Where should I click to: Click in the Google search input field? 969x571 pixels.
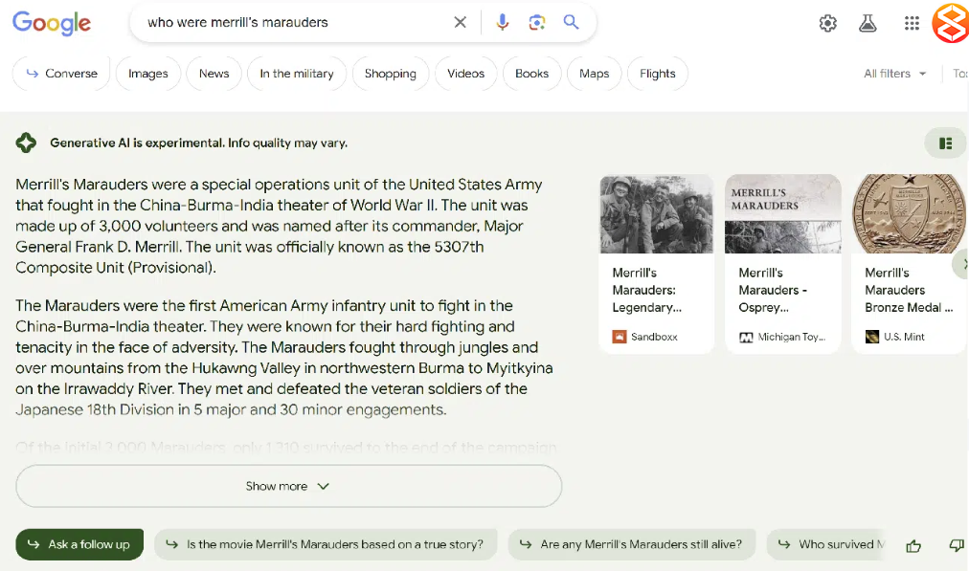287,23
